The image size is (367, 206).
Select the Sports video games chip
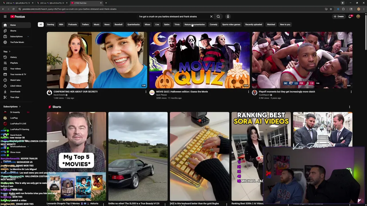[231, 24]
